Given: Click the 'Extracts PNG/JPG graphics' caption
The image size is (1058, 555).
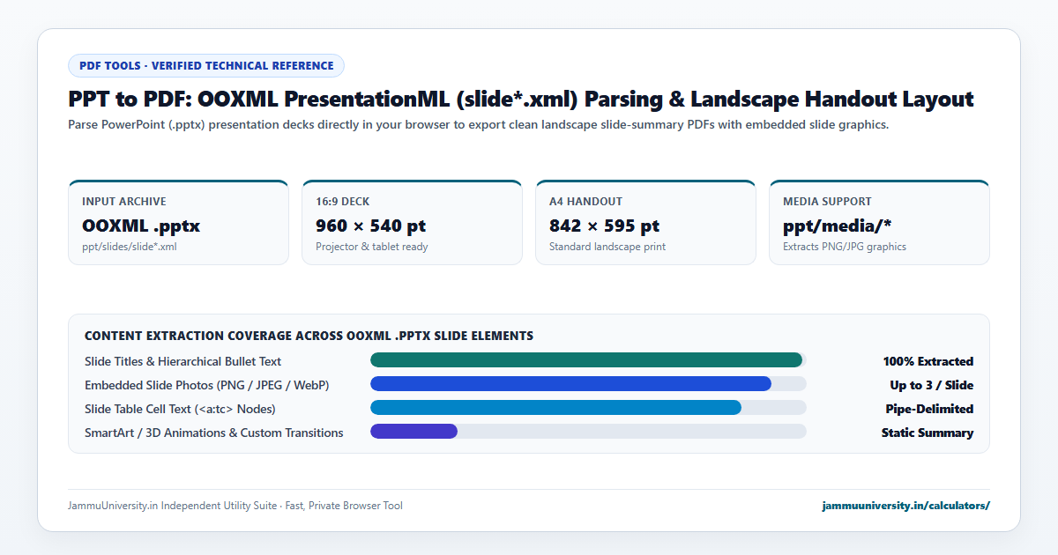Looking at the screenshot, I should point(845,247).
